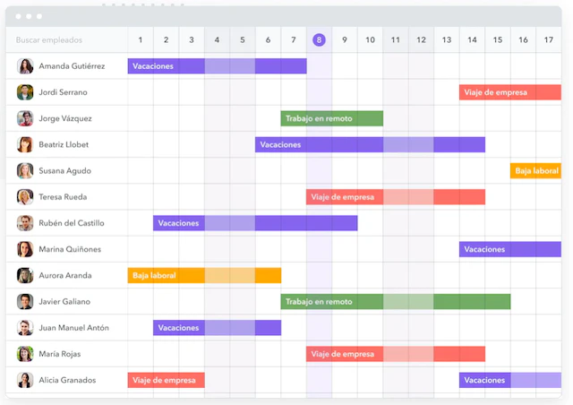
Task: Select Beatriz Llobet's profile picture
Action: pos(25,144)
